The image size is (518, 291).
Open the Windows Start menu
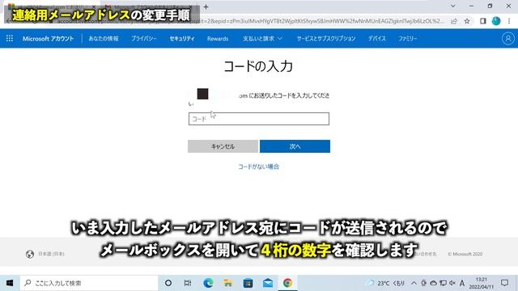click(x=10, y=283)
